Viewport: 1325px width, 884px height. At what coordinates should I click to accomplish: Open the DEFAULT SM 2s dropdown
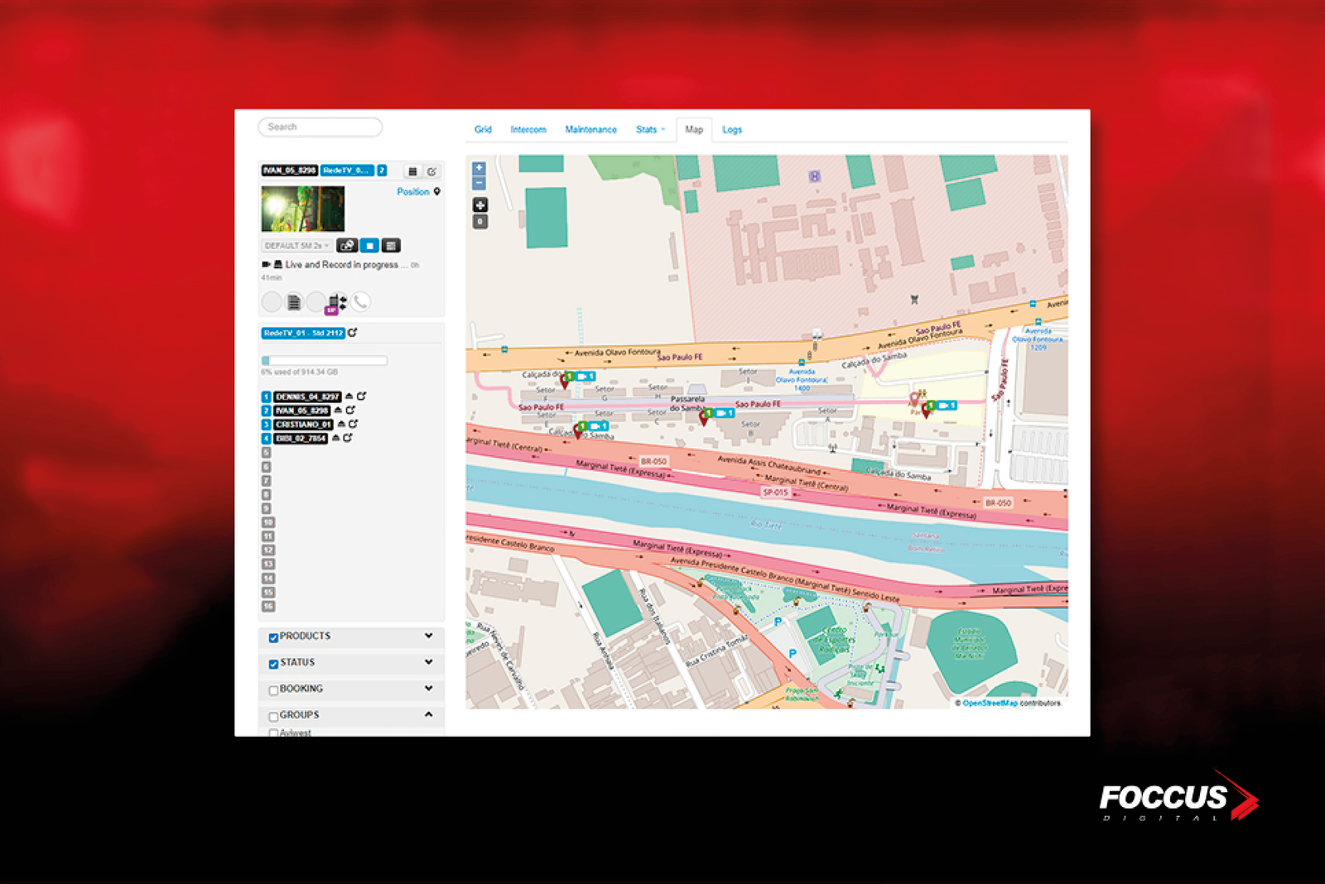coord(296,246)
